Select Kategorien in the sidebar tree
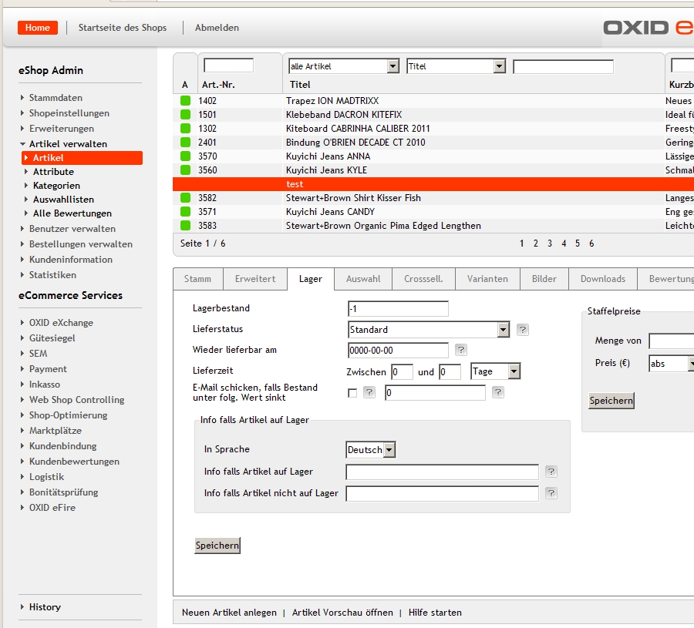The image size is (694, 628). (x=56, y=186)
